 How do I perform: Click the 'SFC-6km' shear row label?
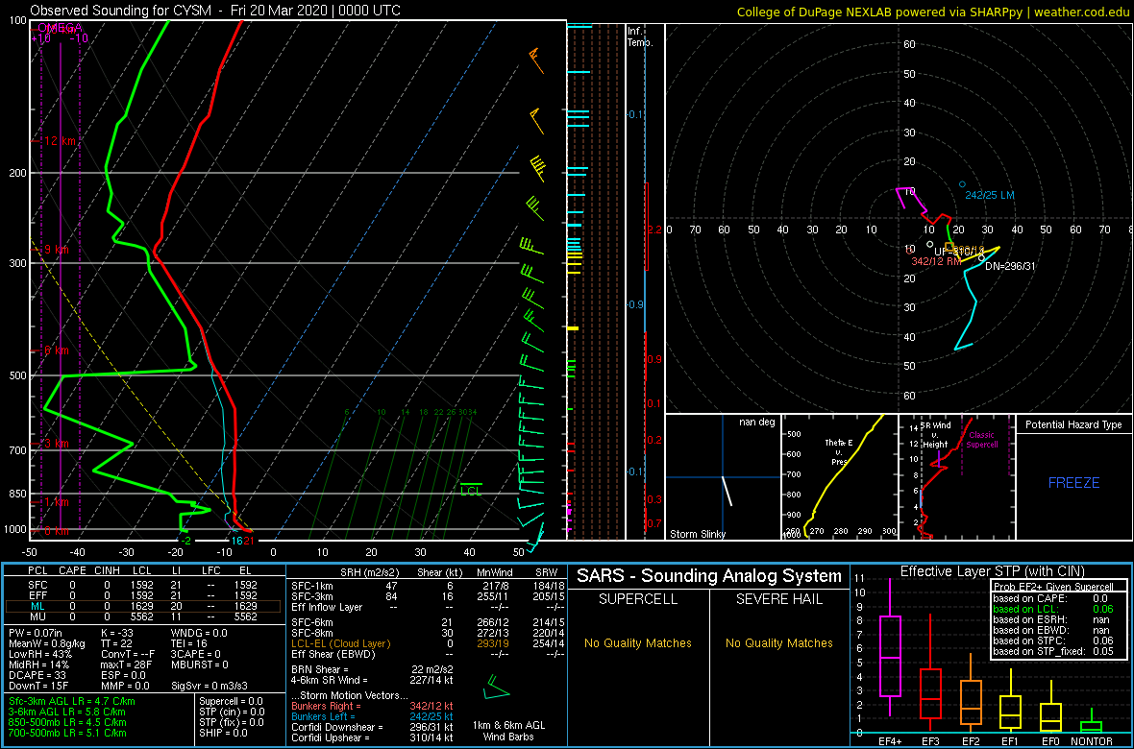click(x=311, y=622)
